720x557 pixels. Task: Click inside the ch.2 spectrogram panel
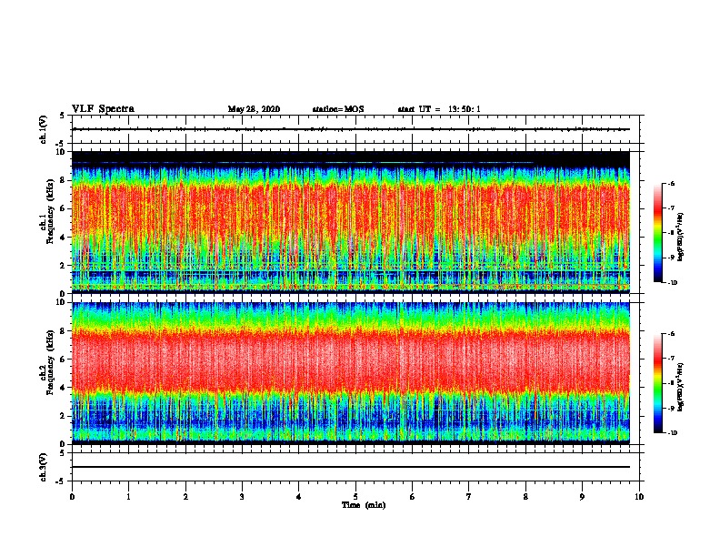coord(351,373)
